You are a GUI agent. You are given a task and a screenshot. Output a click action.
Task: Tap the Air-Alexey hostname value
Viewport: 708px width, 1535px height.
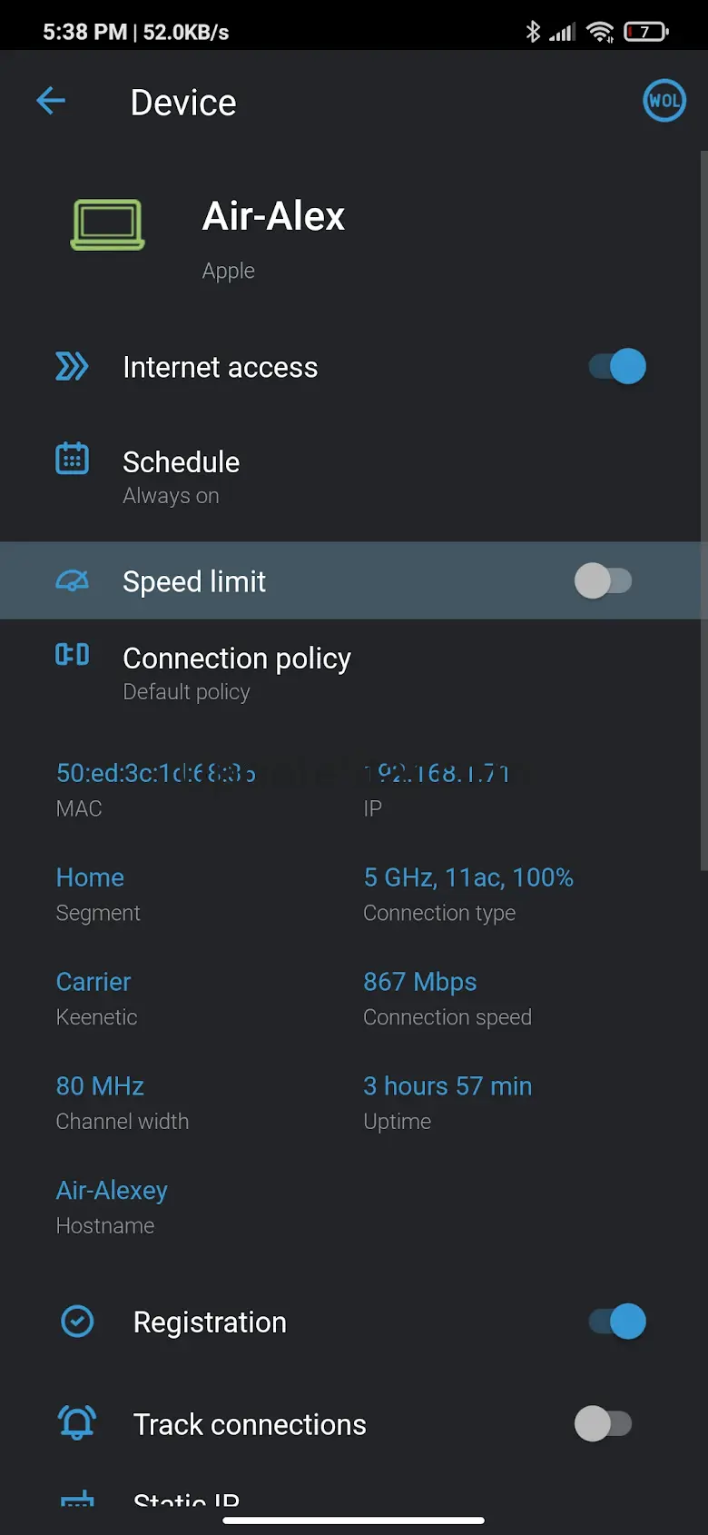(112, 1190)
